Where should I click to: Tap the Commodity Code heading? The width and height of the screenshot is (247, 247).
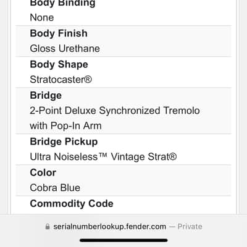point(72,204)
